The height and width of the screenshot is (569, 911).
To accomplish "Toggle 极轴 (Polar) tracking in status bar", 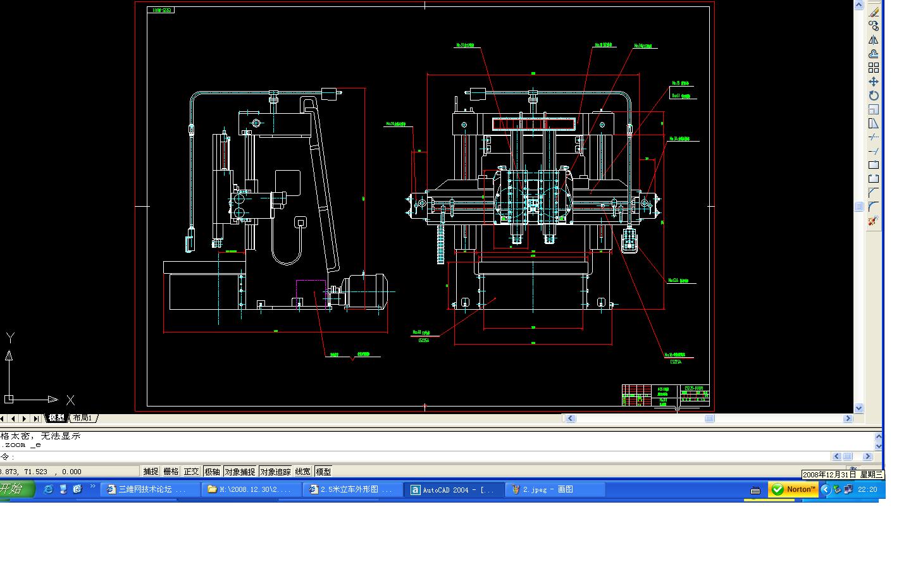I will pos(212,472).
